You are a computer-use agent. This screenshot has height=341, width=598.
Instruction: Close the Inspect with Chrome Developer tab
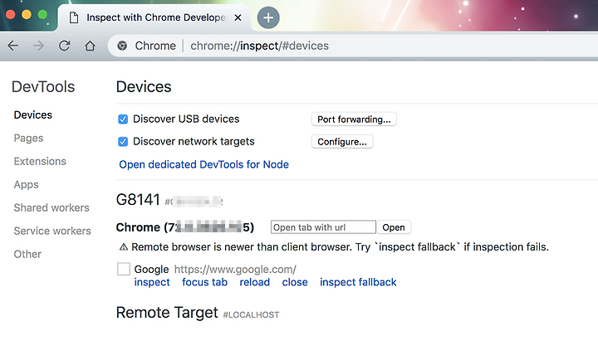[x=238, y=17]
